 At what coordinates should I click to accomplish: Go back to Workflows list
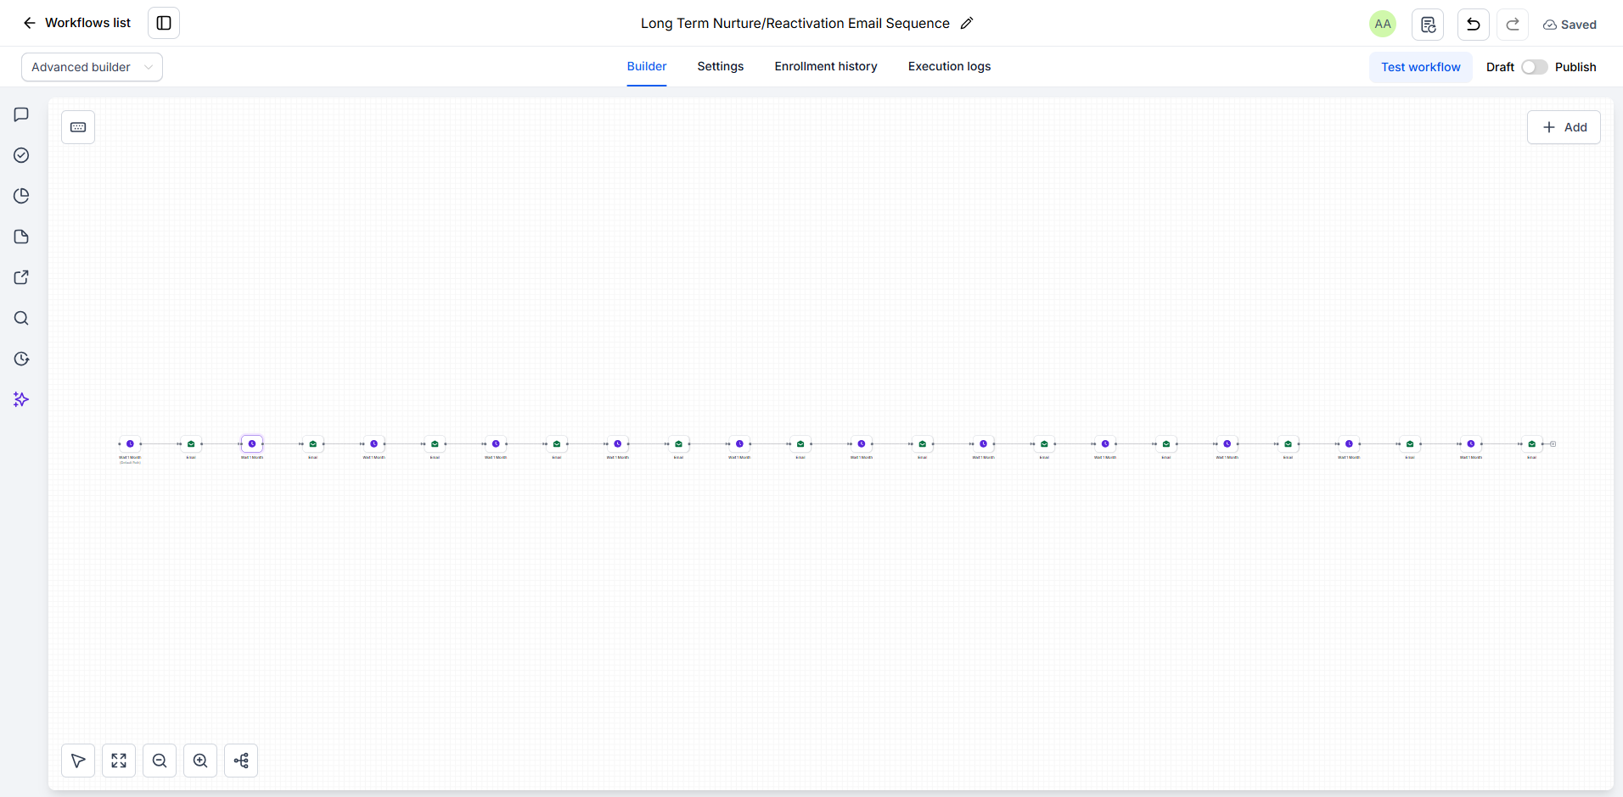(76, 23)
